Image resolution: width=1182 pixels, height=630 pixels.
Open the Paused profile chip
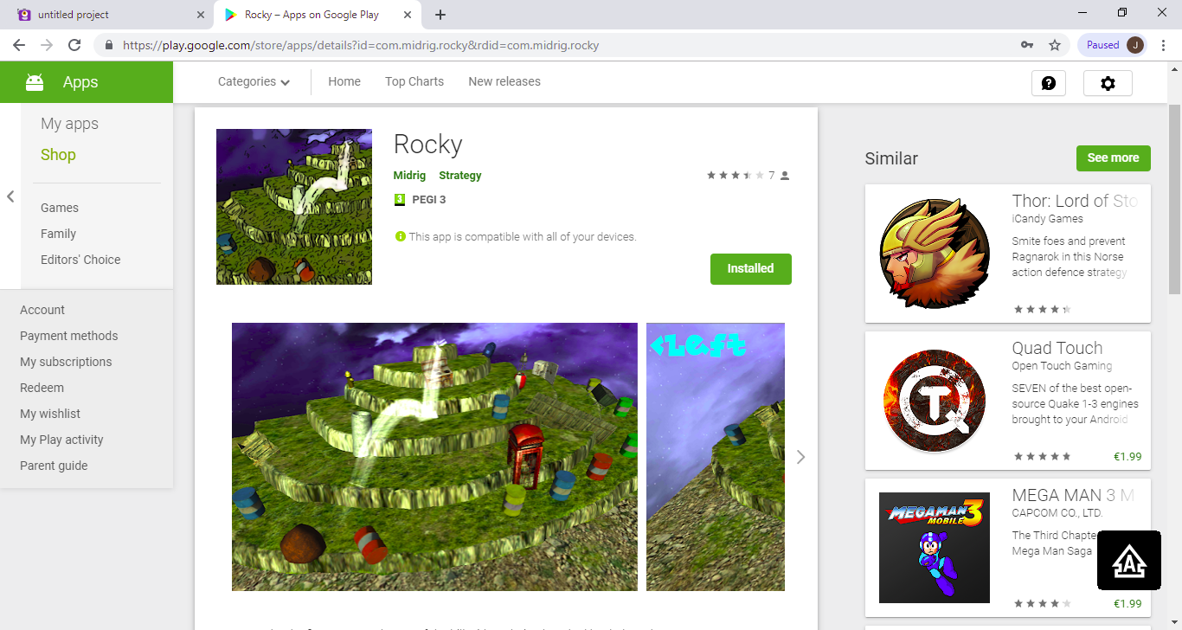pos(1113,45)
